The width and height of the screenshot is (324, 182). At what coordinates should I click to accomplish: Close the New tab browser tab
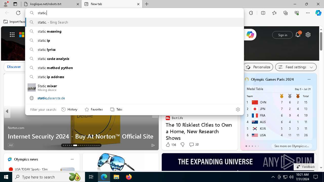[138, 4]
